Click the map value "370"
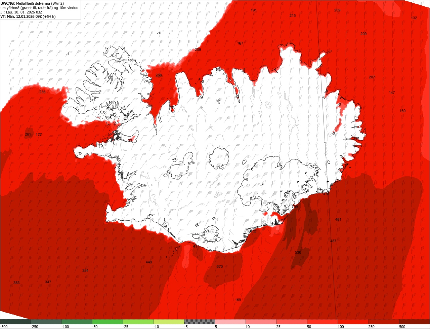The width and height of the screenshot is (430, 329). point(220,266)
